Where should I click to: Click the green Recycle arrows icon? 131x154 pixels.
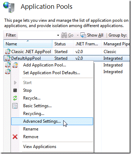pyautogui.click(x=15, y=98)
